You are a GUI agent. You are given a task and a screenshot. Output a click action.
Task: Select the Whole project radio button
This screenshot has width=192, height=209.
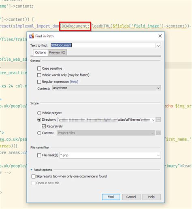[x=39, y=113]
